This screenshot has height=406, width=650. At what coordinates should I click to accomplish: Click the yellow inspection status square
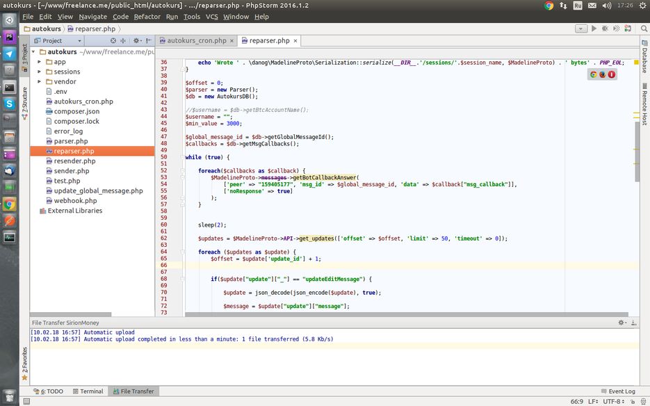point(636,62)
